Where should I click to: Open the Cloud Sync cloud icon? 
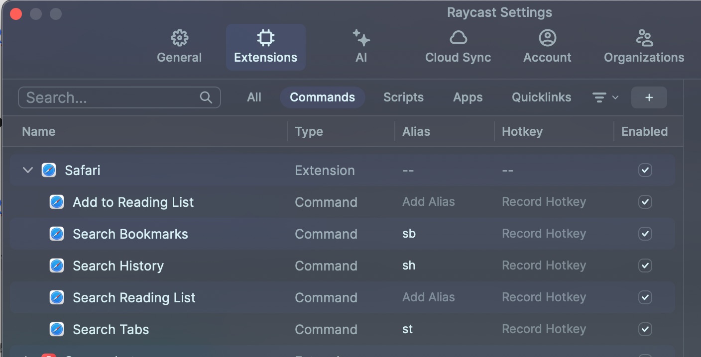pos(458,38)
